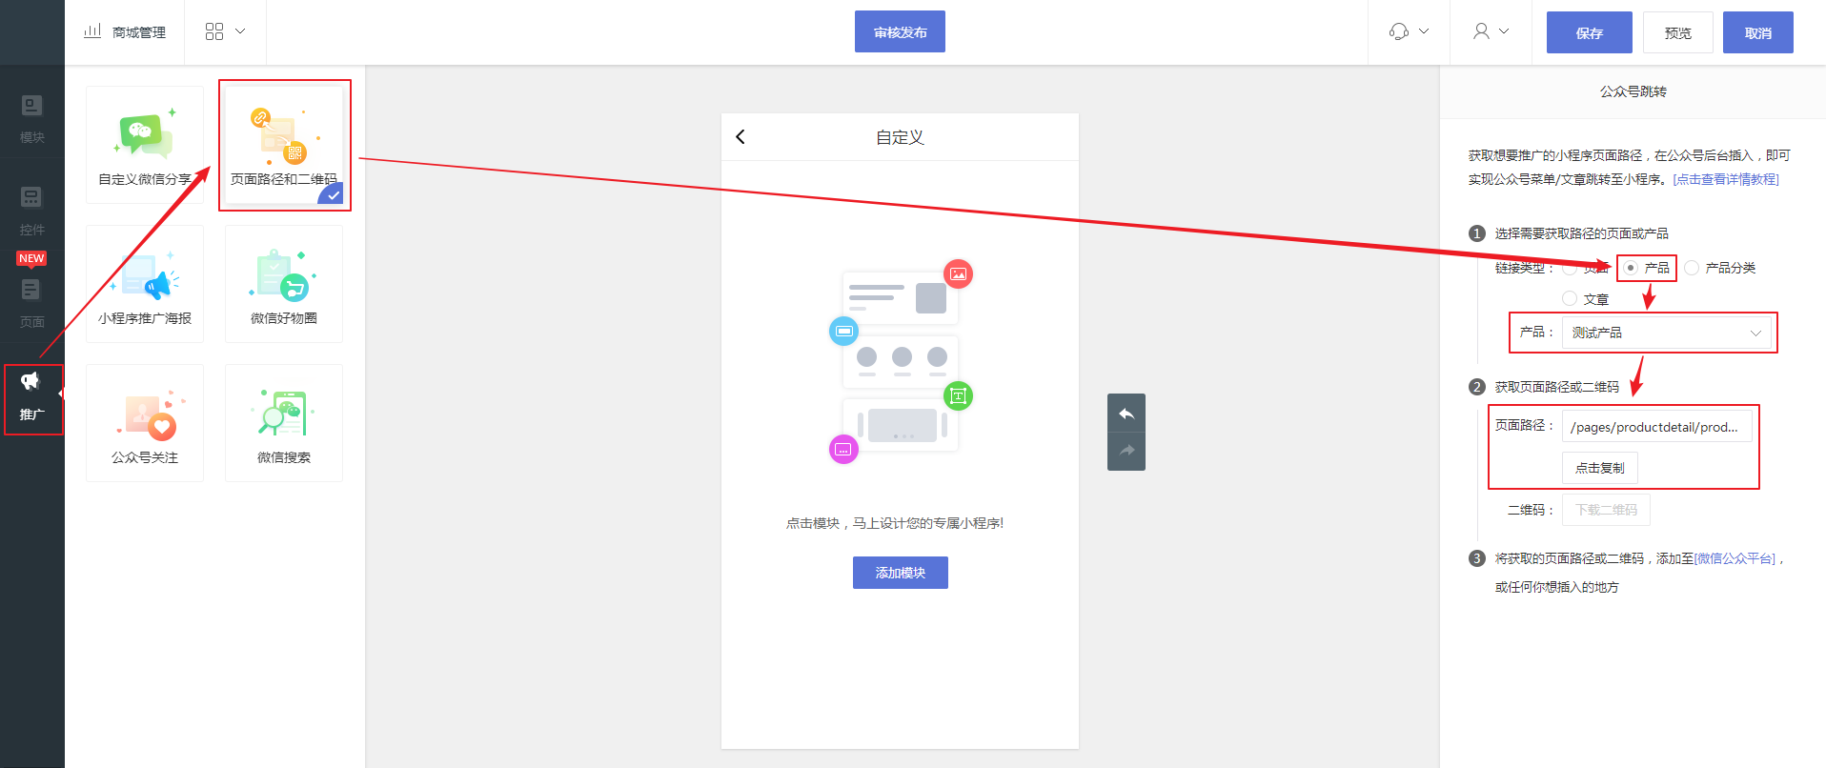Undo the last edit action

1126,414
